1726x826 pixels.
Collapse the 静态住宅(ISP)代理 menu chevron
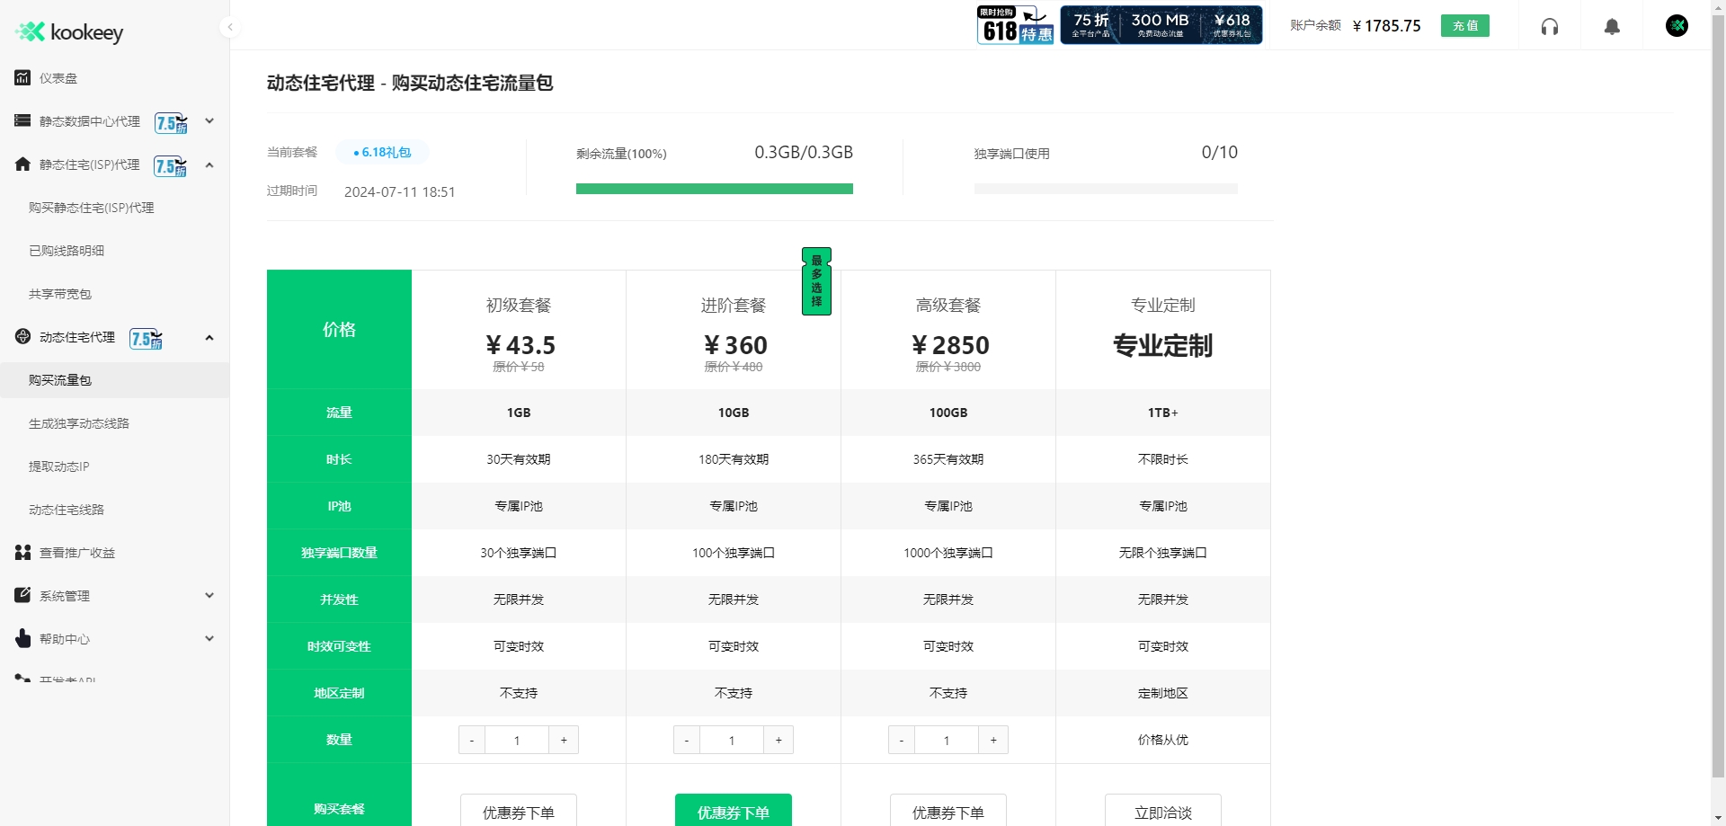(x=209, y=164)
